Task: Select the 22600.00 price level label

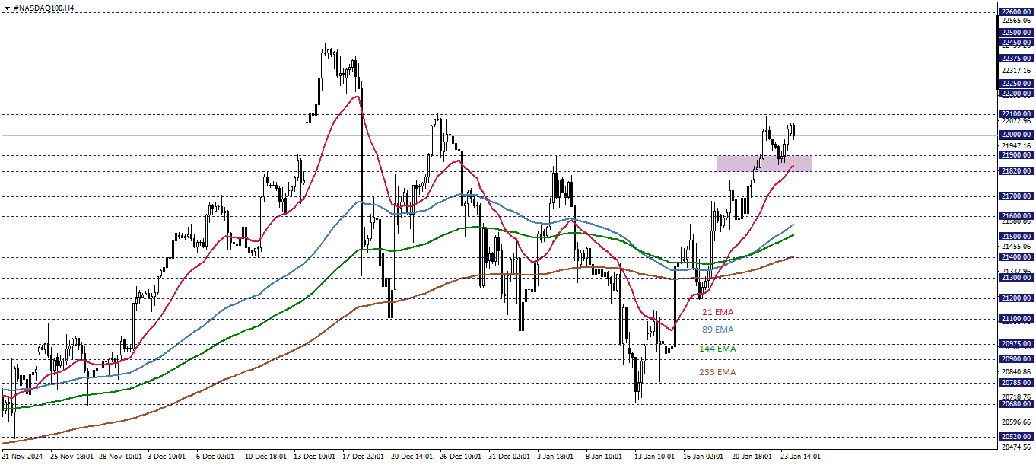Action: [x=1016, y=11]
